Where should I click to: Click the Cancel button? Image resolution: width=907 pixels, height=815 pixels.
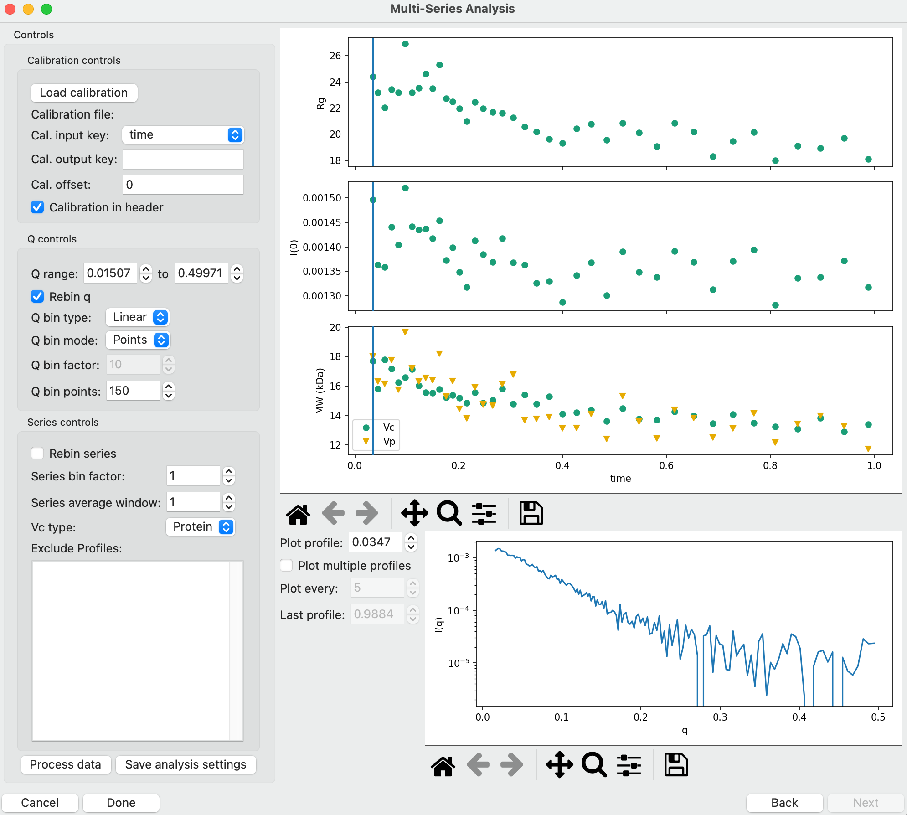pyautogui.click(x=40, y=803)
